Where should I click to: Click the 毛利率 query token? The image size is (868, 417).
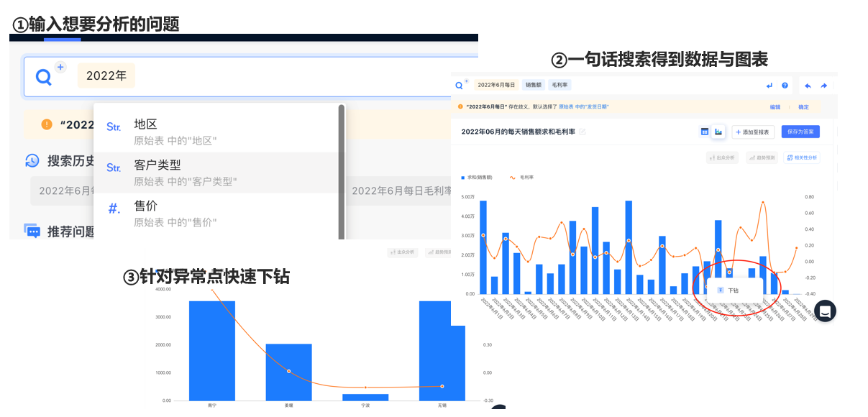pos(559,85)
